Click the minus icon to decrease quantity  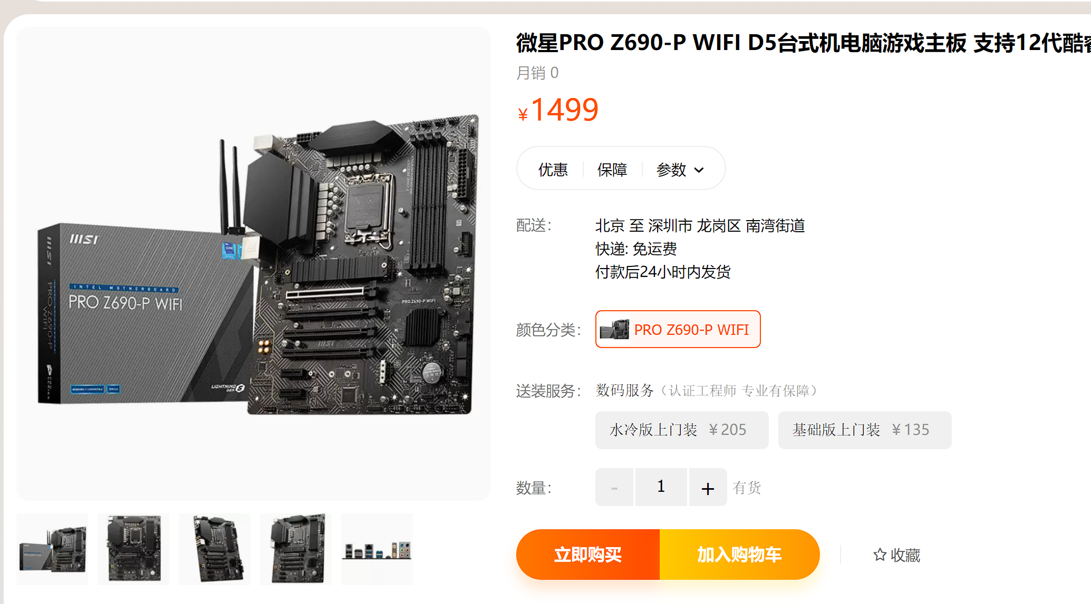pos(614,488)
